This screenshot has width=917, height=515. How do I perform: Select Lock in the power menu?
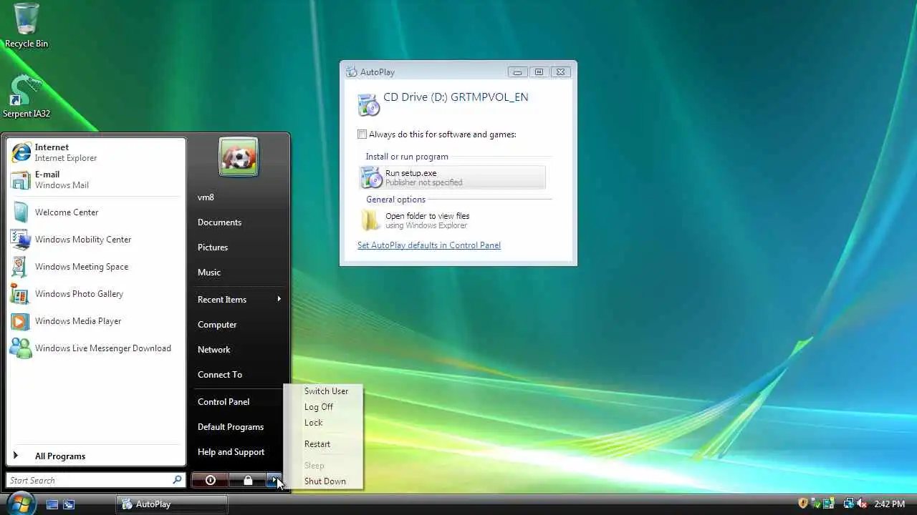click(x=314, y=423)
